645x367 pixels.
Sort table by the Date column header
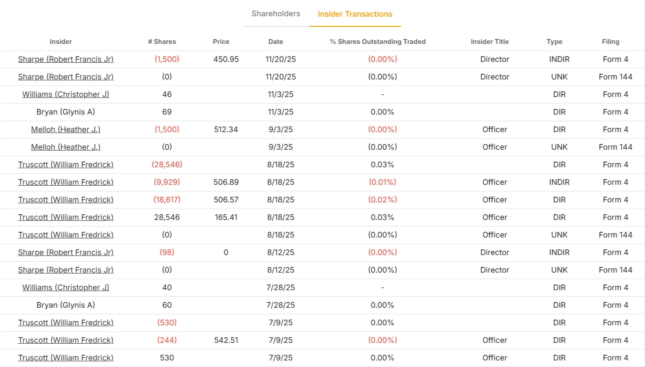(276, 42)
